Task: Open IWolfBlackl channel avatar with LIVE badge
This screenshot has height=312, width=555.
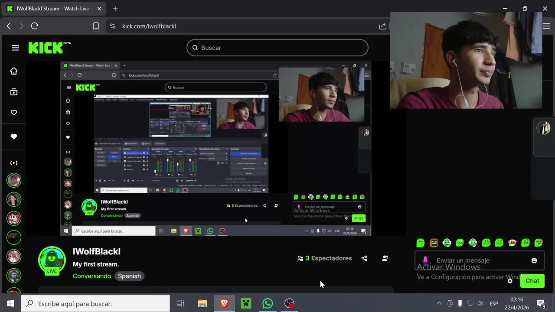Action: coord(52,260)
